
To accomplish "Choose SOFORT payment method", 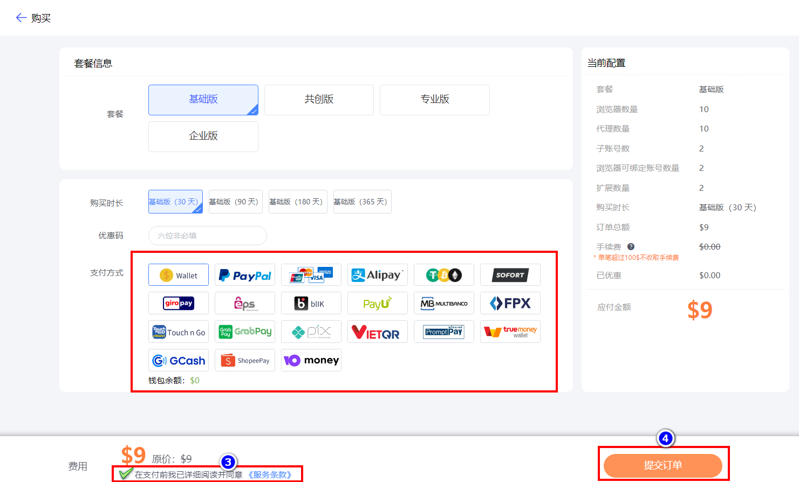I will [x=510, y=275].
